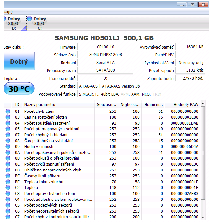Image resolution: width=209 pixels, height=222 pixels.
Task: Click status orb for Hodin v činnosti
Action: pyautogui.click(x=8, y=146)
